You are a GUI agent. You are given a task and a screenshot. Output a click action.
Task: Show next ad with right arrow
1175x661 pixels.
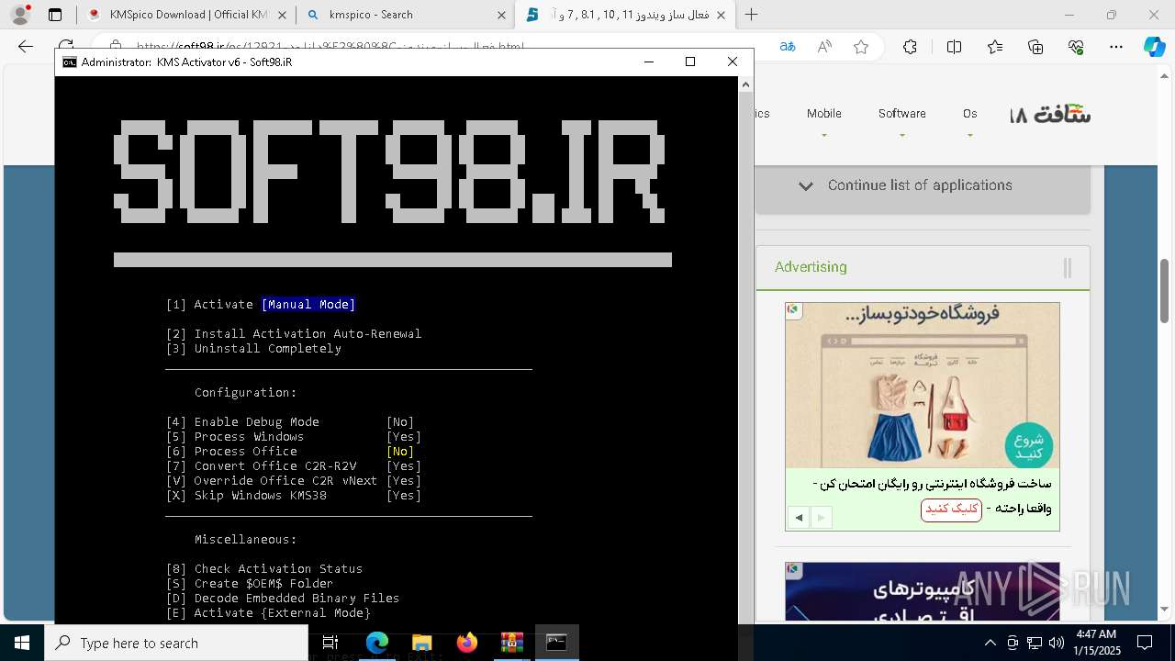[821, 518]
